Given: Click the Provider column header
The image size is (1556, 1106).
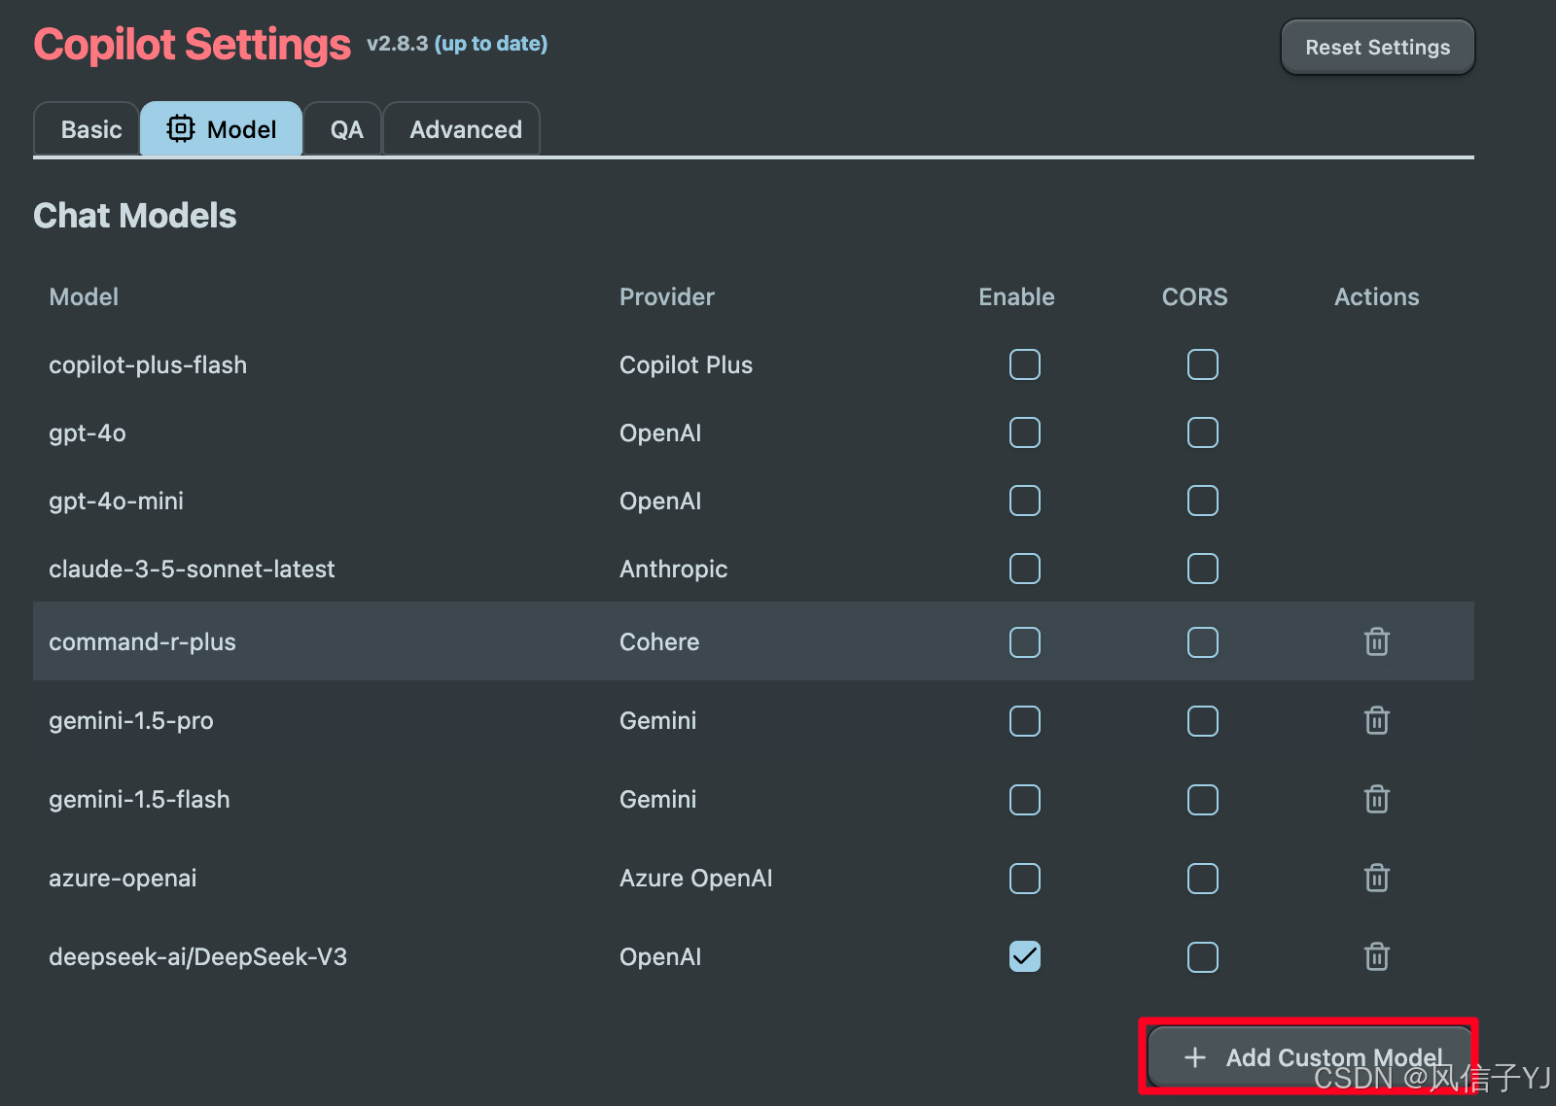Looking at the screenshot, I should (x=666, y=297).
